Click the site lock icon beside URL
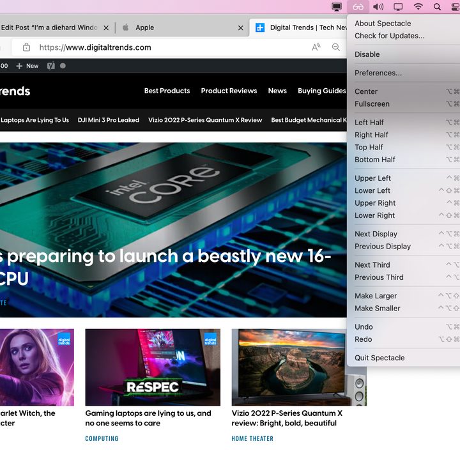 26,47
